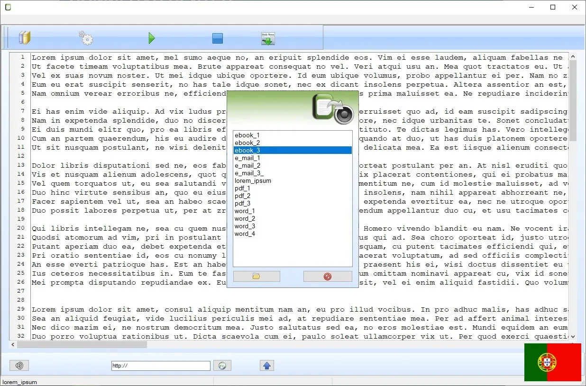Click the lorem_ipsum status bar label
Image resolution: width=586 pixels, height=386 pixels.
tap(19, 382)
